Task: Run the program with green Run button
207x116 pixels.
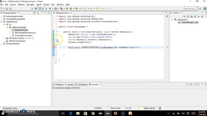Action: pos(56,9)
